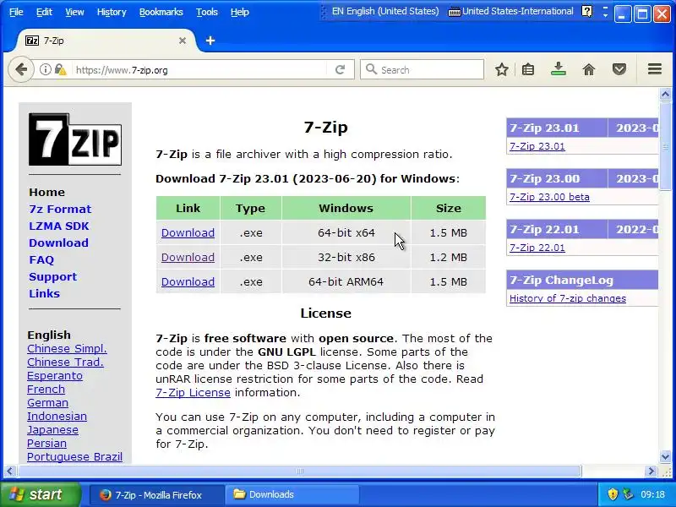Screen dimensions: 676x507
Task: Open the Firefox hamburger menu
Action: (654, 69)
